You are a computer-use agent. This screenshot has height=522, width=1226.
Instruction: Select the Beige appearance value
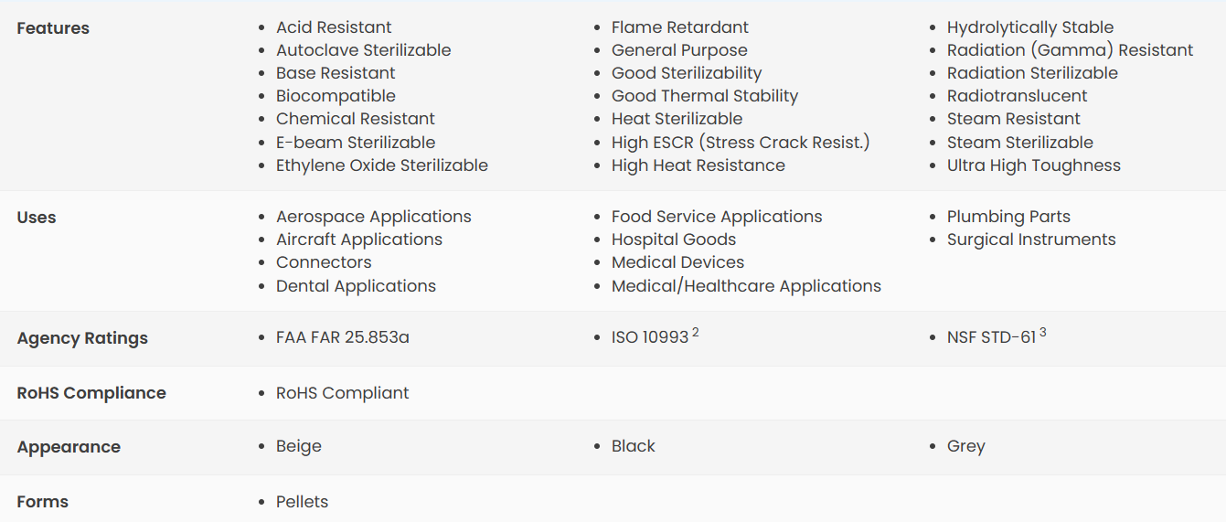click(299, 446)
